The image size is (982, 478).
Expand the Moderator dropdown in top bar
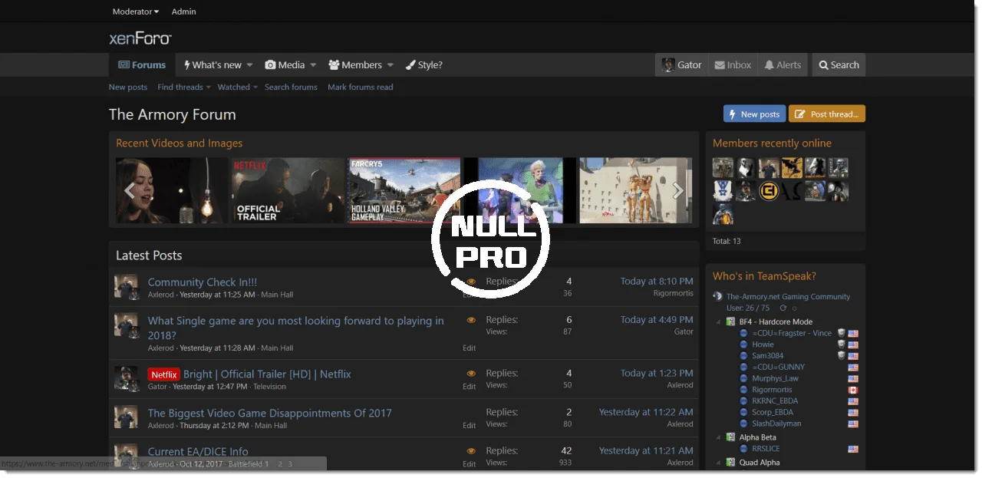pyautogui.click(x=135, y=12)
